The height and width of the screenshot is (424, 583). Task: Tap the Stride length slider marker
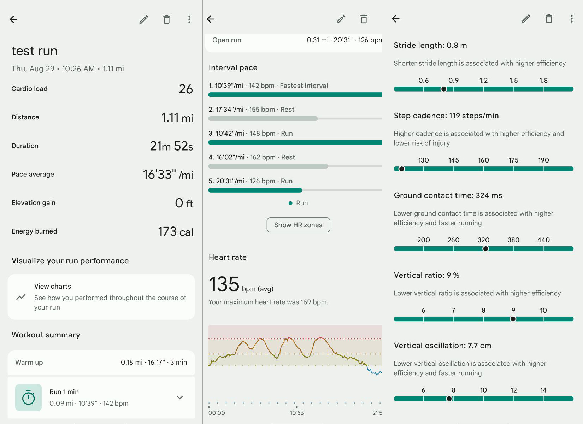point(443,89)
